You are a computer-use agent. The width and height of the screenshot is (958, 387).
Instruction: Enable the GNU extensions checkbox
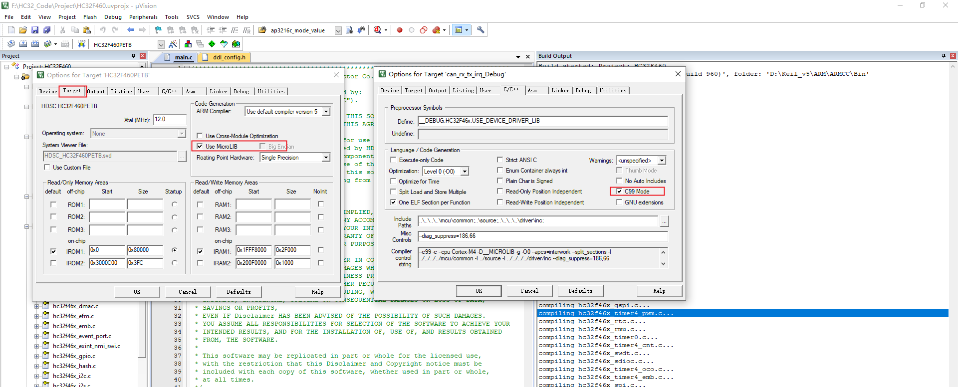(619, 202)
